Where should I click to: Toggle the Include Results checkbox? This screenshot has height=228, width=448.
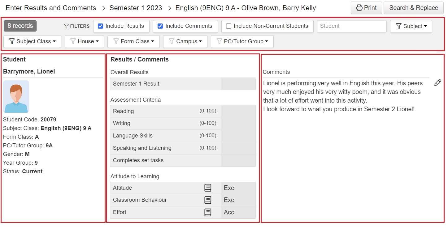101,26
